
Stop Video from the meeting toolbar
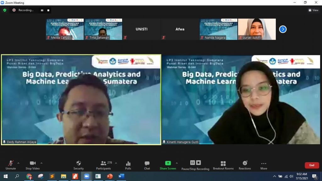tap(33, 165)
